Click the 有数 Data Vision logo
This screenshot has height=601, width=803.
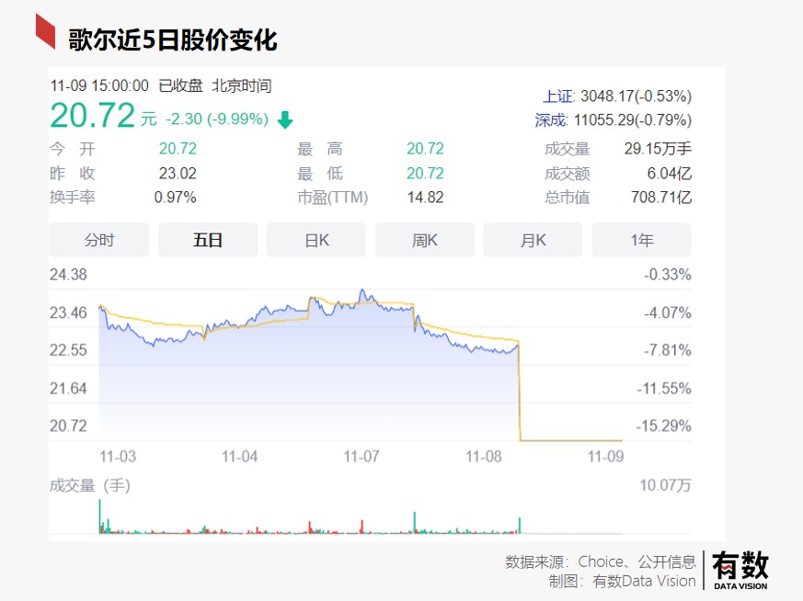[x=740, y=570]
